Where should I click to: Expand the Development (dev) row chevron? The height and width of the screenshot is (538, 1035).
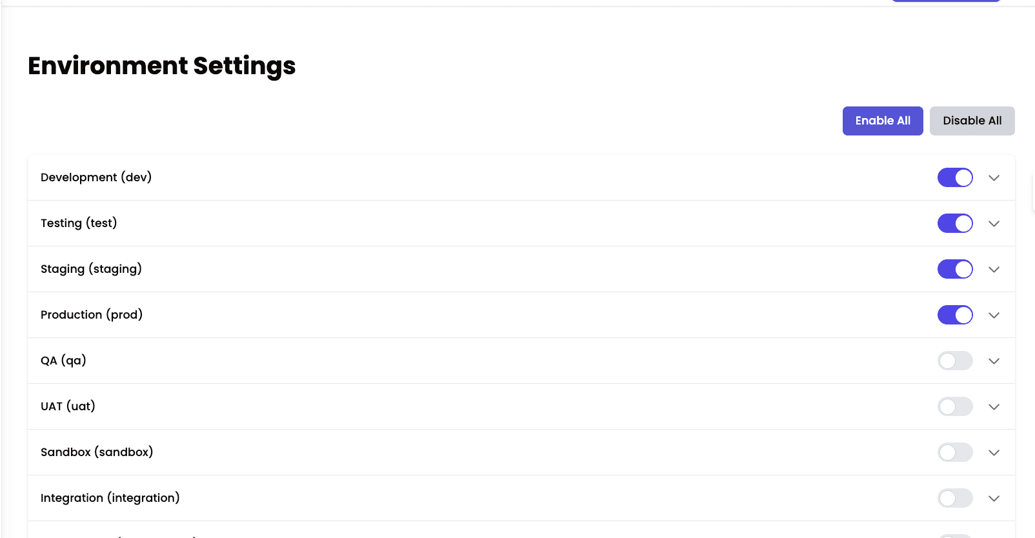tap(994, 178)
